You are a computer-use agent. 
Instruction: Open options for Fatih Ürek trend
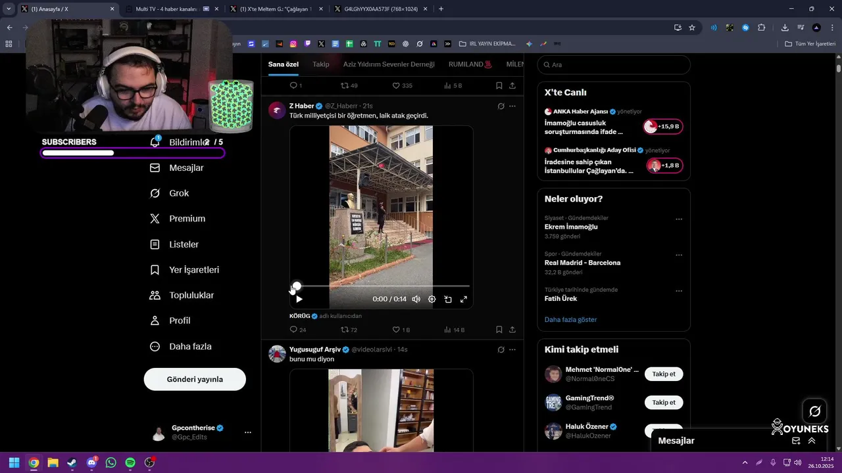(679, 291)
